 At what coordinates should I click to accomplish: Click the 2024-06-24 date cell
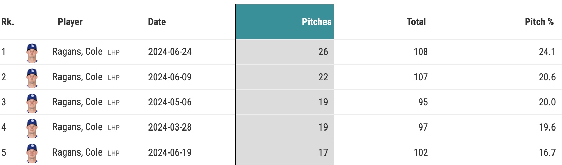170,52
